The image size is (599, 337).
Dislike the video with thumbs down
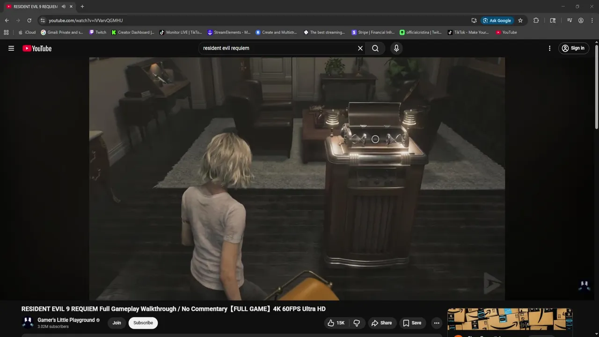pyautogui.click(x=357, y=323)
